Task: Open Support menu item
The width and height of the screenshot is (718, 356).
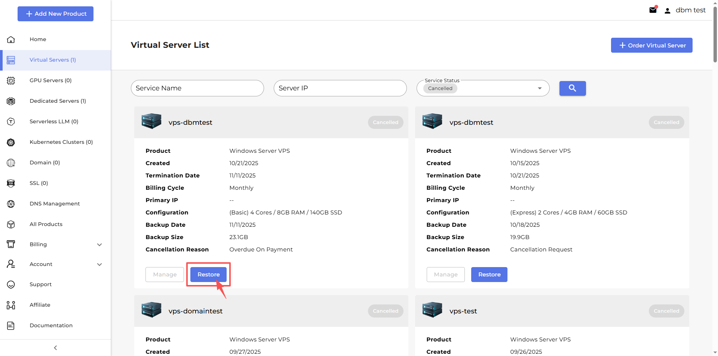Action: (x=55, y=284)
